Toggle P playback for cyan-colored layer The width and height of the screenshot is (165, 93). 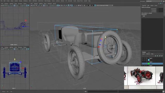[145, 60]
